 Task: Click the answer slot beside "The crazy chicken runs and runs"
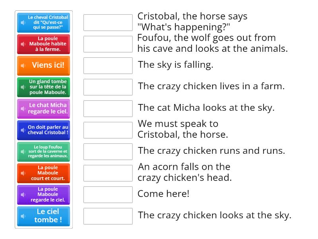pos(108,151)
